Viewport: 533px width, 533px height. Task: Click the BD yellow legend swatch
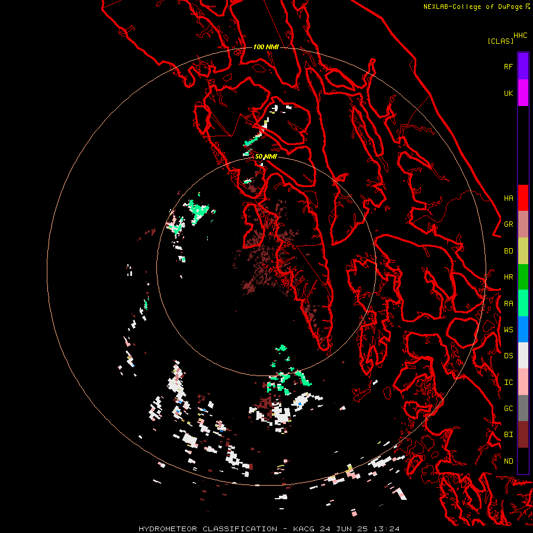tap(523, 251)
